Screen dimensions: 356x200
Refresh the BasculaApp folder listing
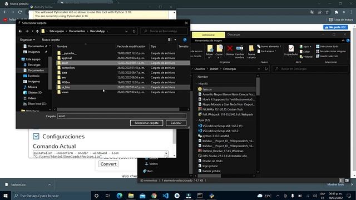[134, 31]
